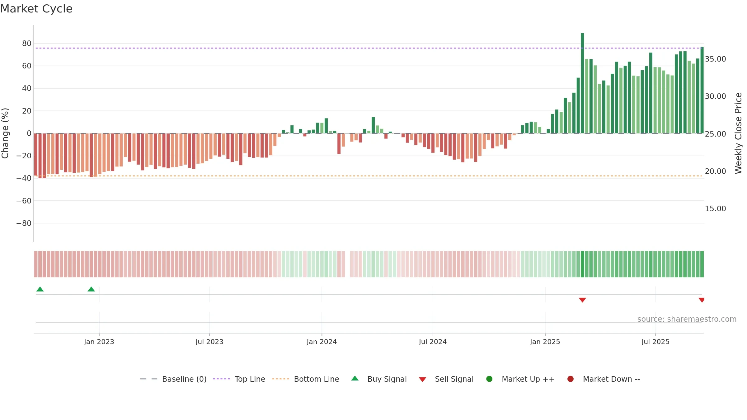747x420 pixels.
Task: Click the Jan 2023 axis label
Action: [99, 342]
